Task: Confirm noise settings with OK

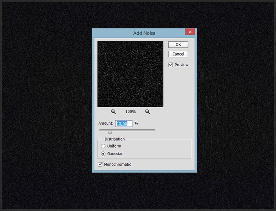Action: (x=178, y=45)
